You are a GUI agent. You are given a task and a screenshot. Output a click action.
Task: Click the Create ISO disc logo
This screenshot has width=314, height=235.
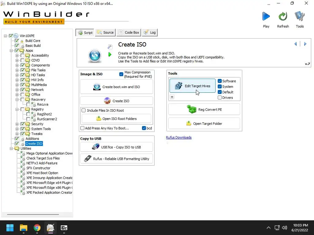(x=95, y=55)
